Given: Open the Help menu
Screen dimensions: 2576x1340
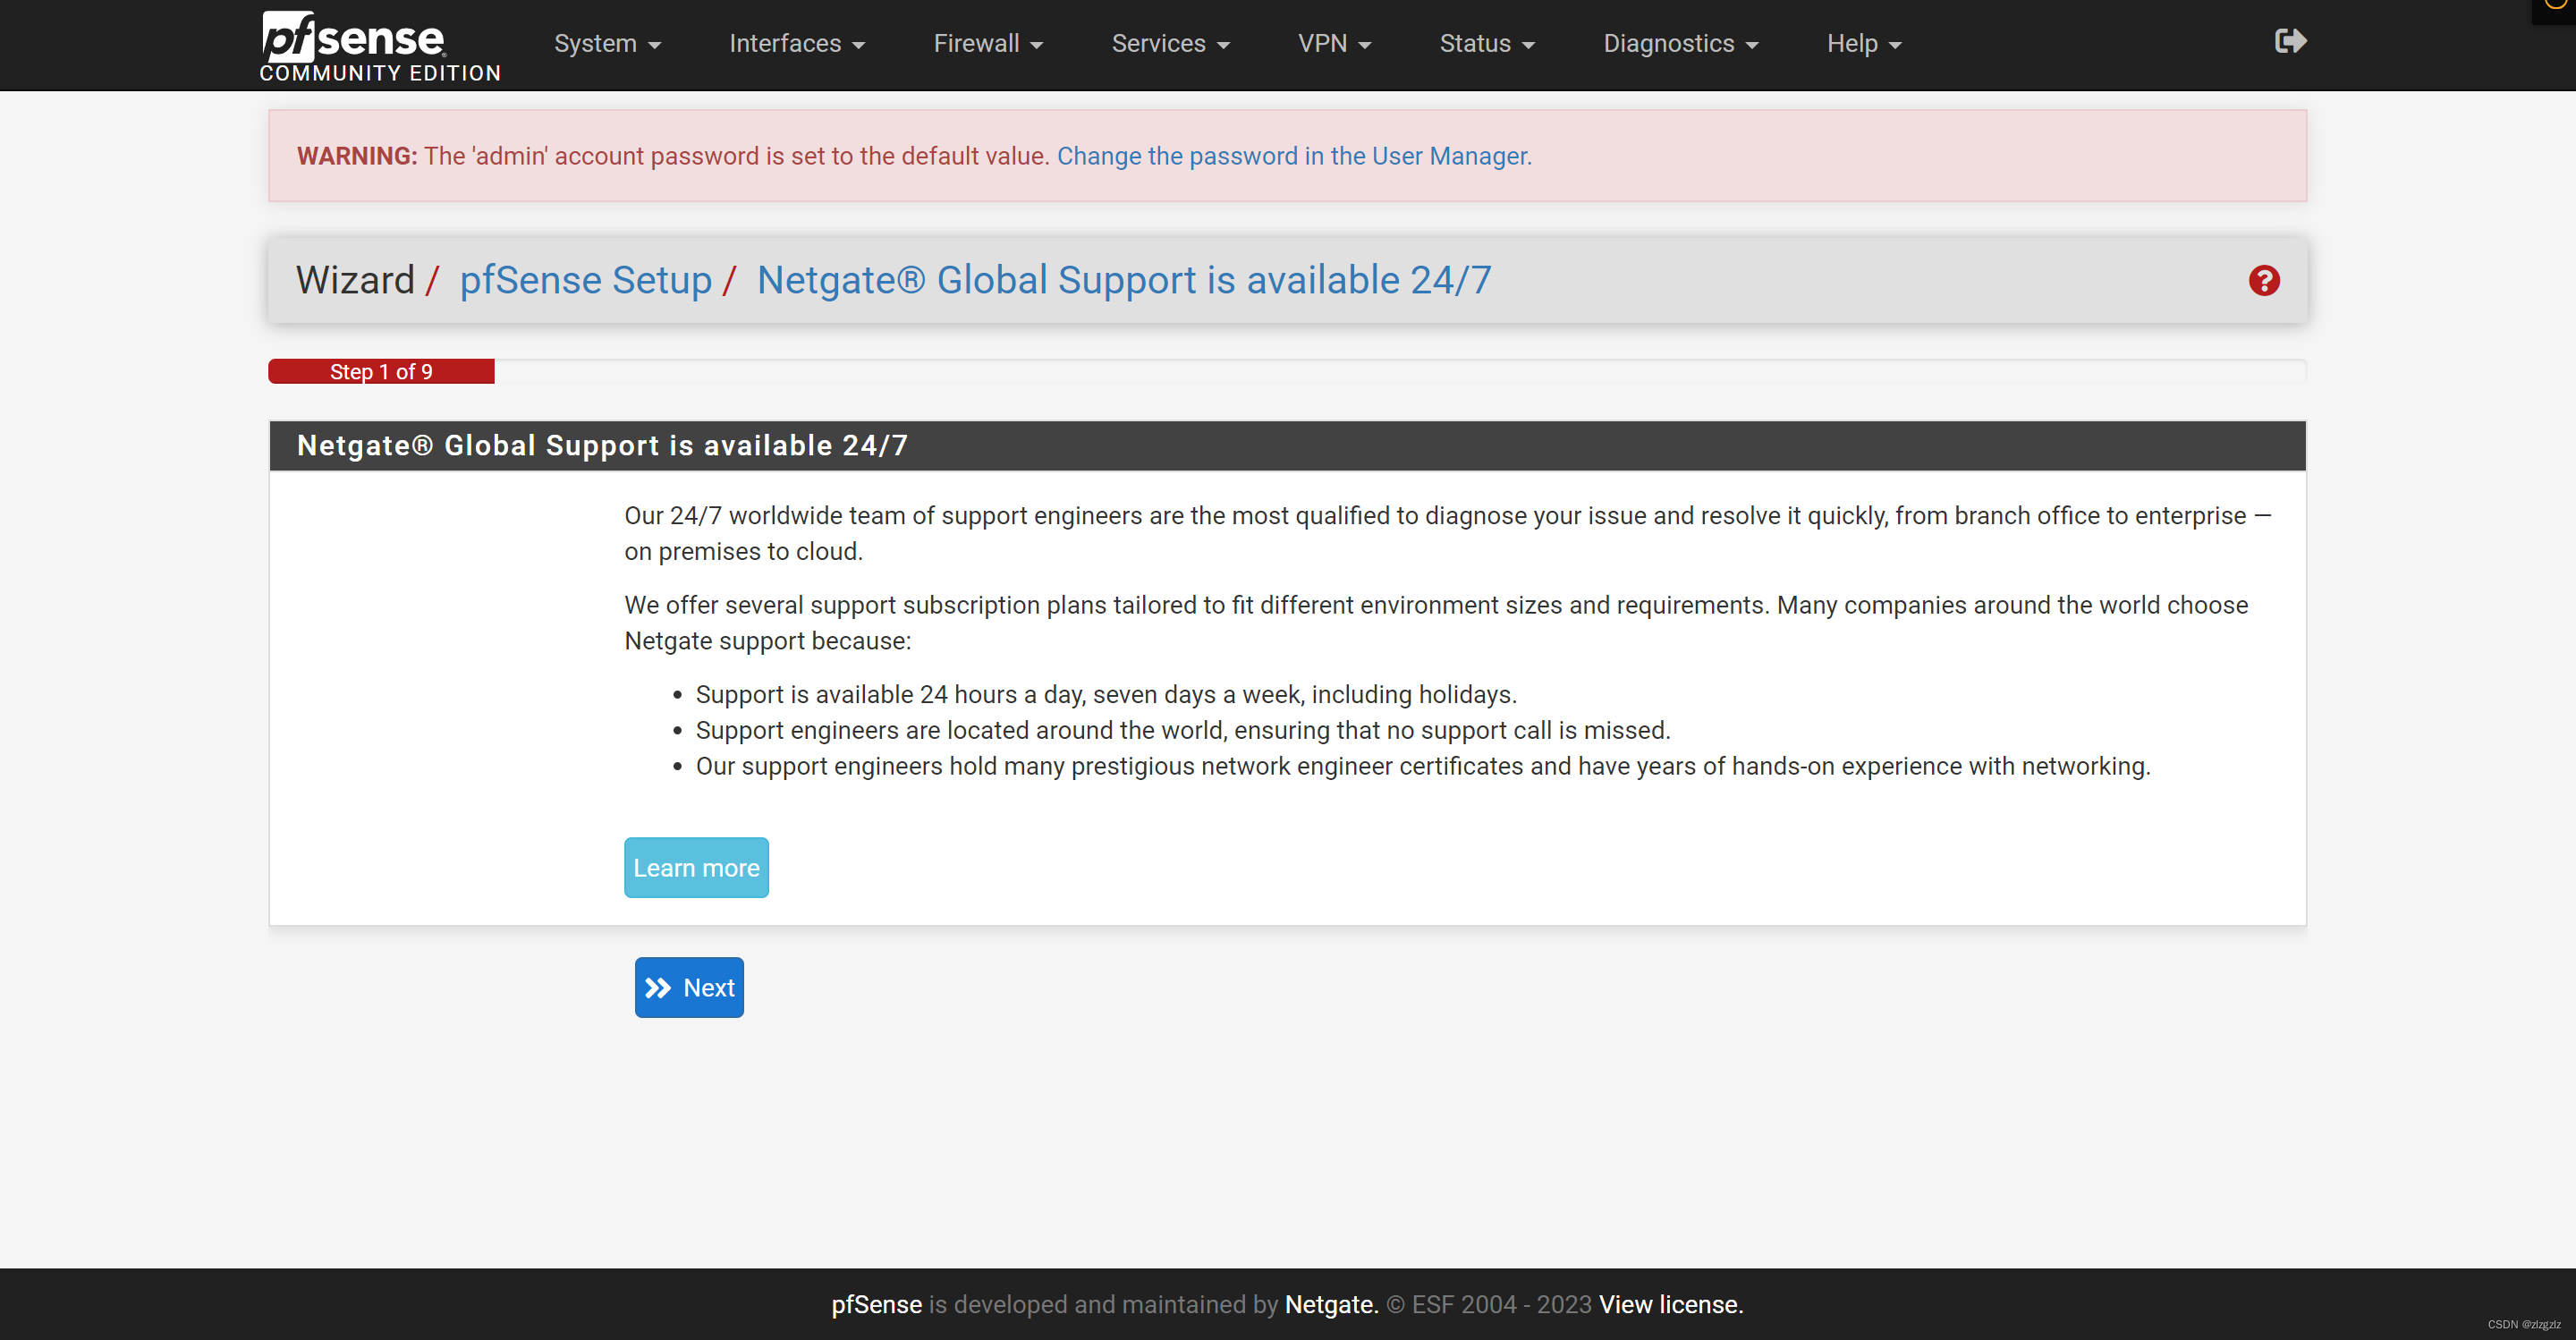Looking at the screenshot, I should 1863,44.
